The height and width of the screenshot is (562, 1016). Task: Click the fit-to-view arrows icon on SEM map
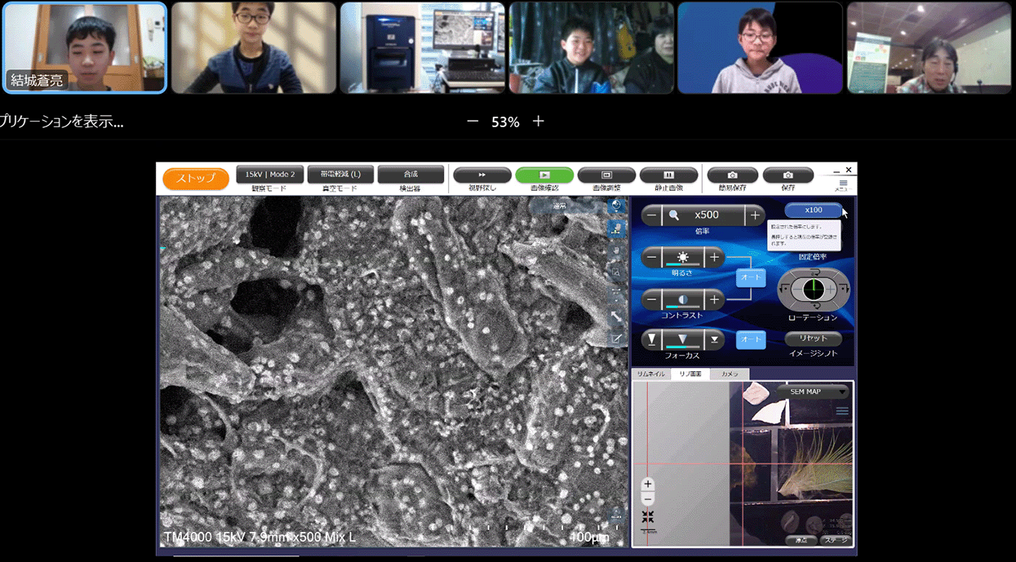[x=648, y=517]
